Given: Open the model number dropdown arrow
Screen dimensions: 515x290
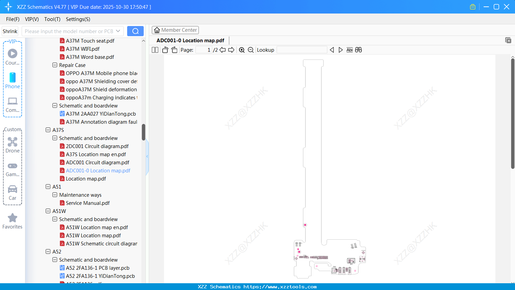Looking at the screenshot, I should pos(118,31).
